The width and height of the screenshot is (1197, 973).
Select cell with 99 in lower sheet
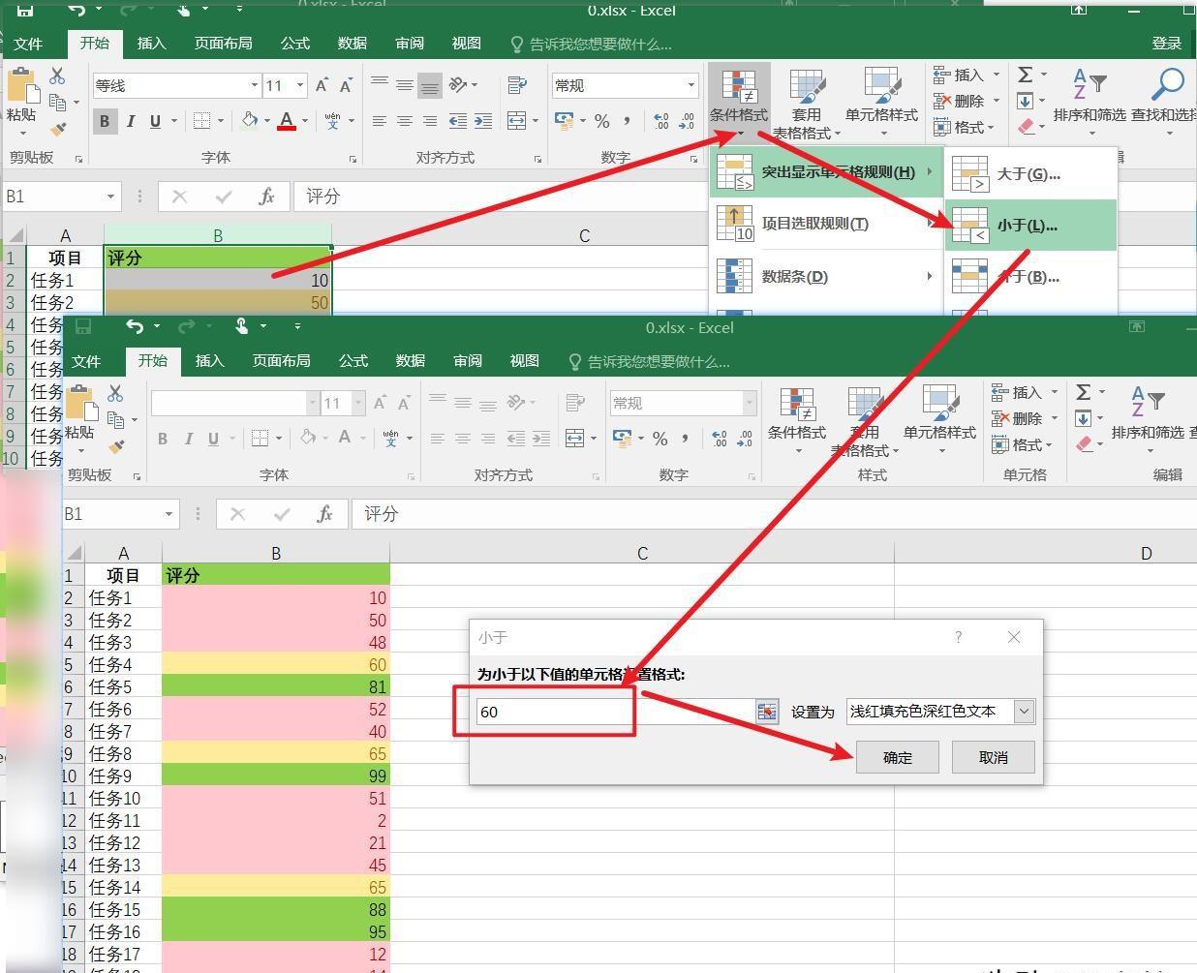point(276,775)
